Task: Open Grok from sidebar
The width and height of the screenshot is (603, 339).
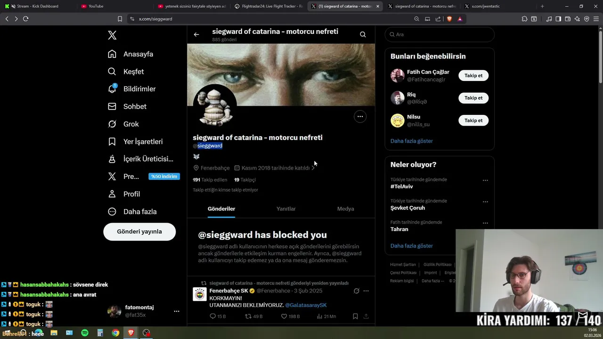Action: tap(123, 124)
